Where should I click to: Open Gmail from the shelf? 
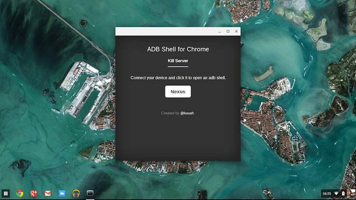[48, 193]
